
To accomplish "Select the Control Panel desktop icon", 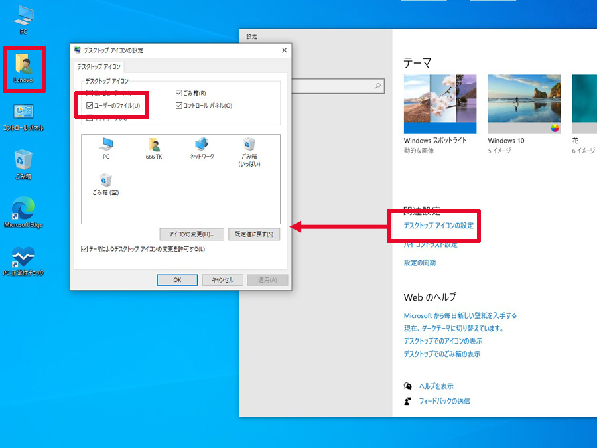I will 23,117.
